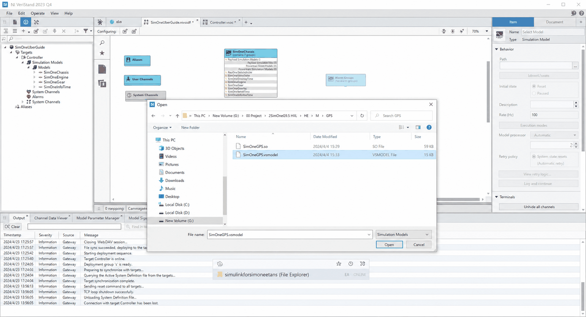Click the plus icon beside the Document tab
Screen dimensions: 586x317
[x=581, y=22]
